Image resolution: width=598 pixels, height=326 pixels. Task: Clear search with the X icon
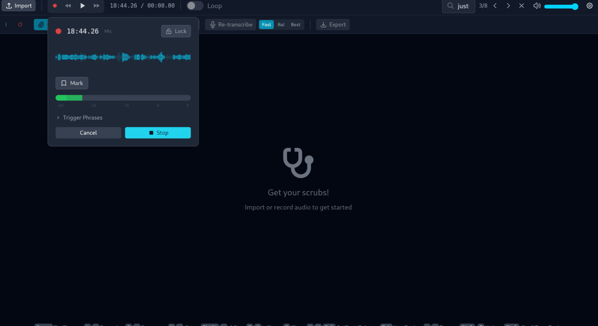click(x=521, y=6)
